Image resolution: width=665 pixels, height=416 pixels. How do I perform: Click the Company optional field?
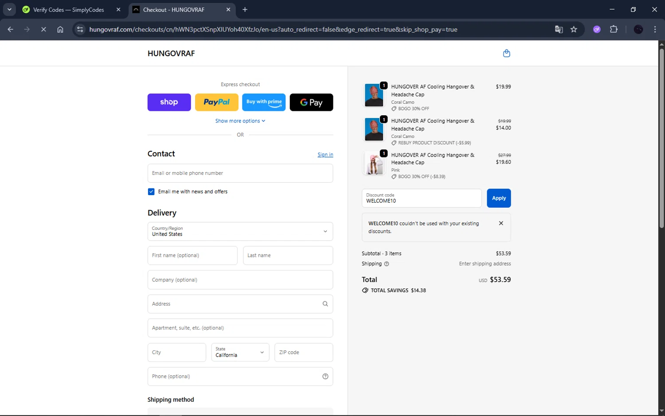(240, 280)
